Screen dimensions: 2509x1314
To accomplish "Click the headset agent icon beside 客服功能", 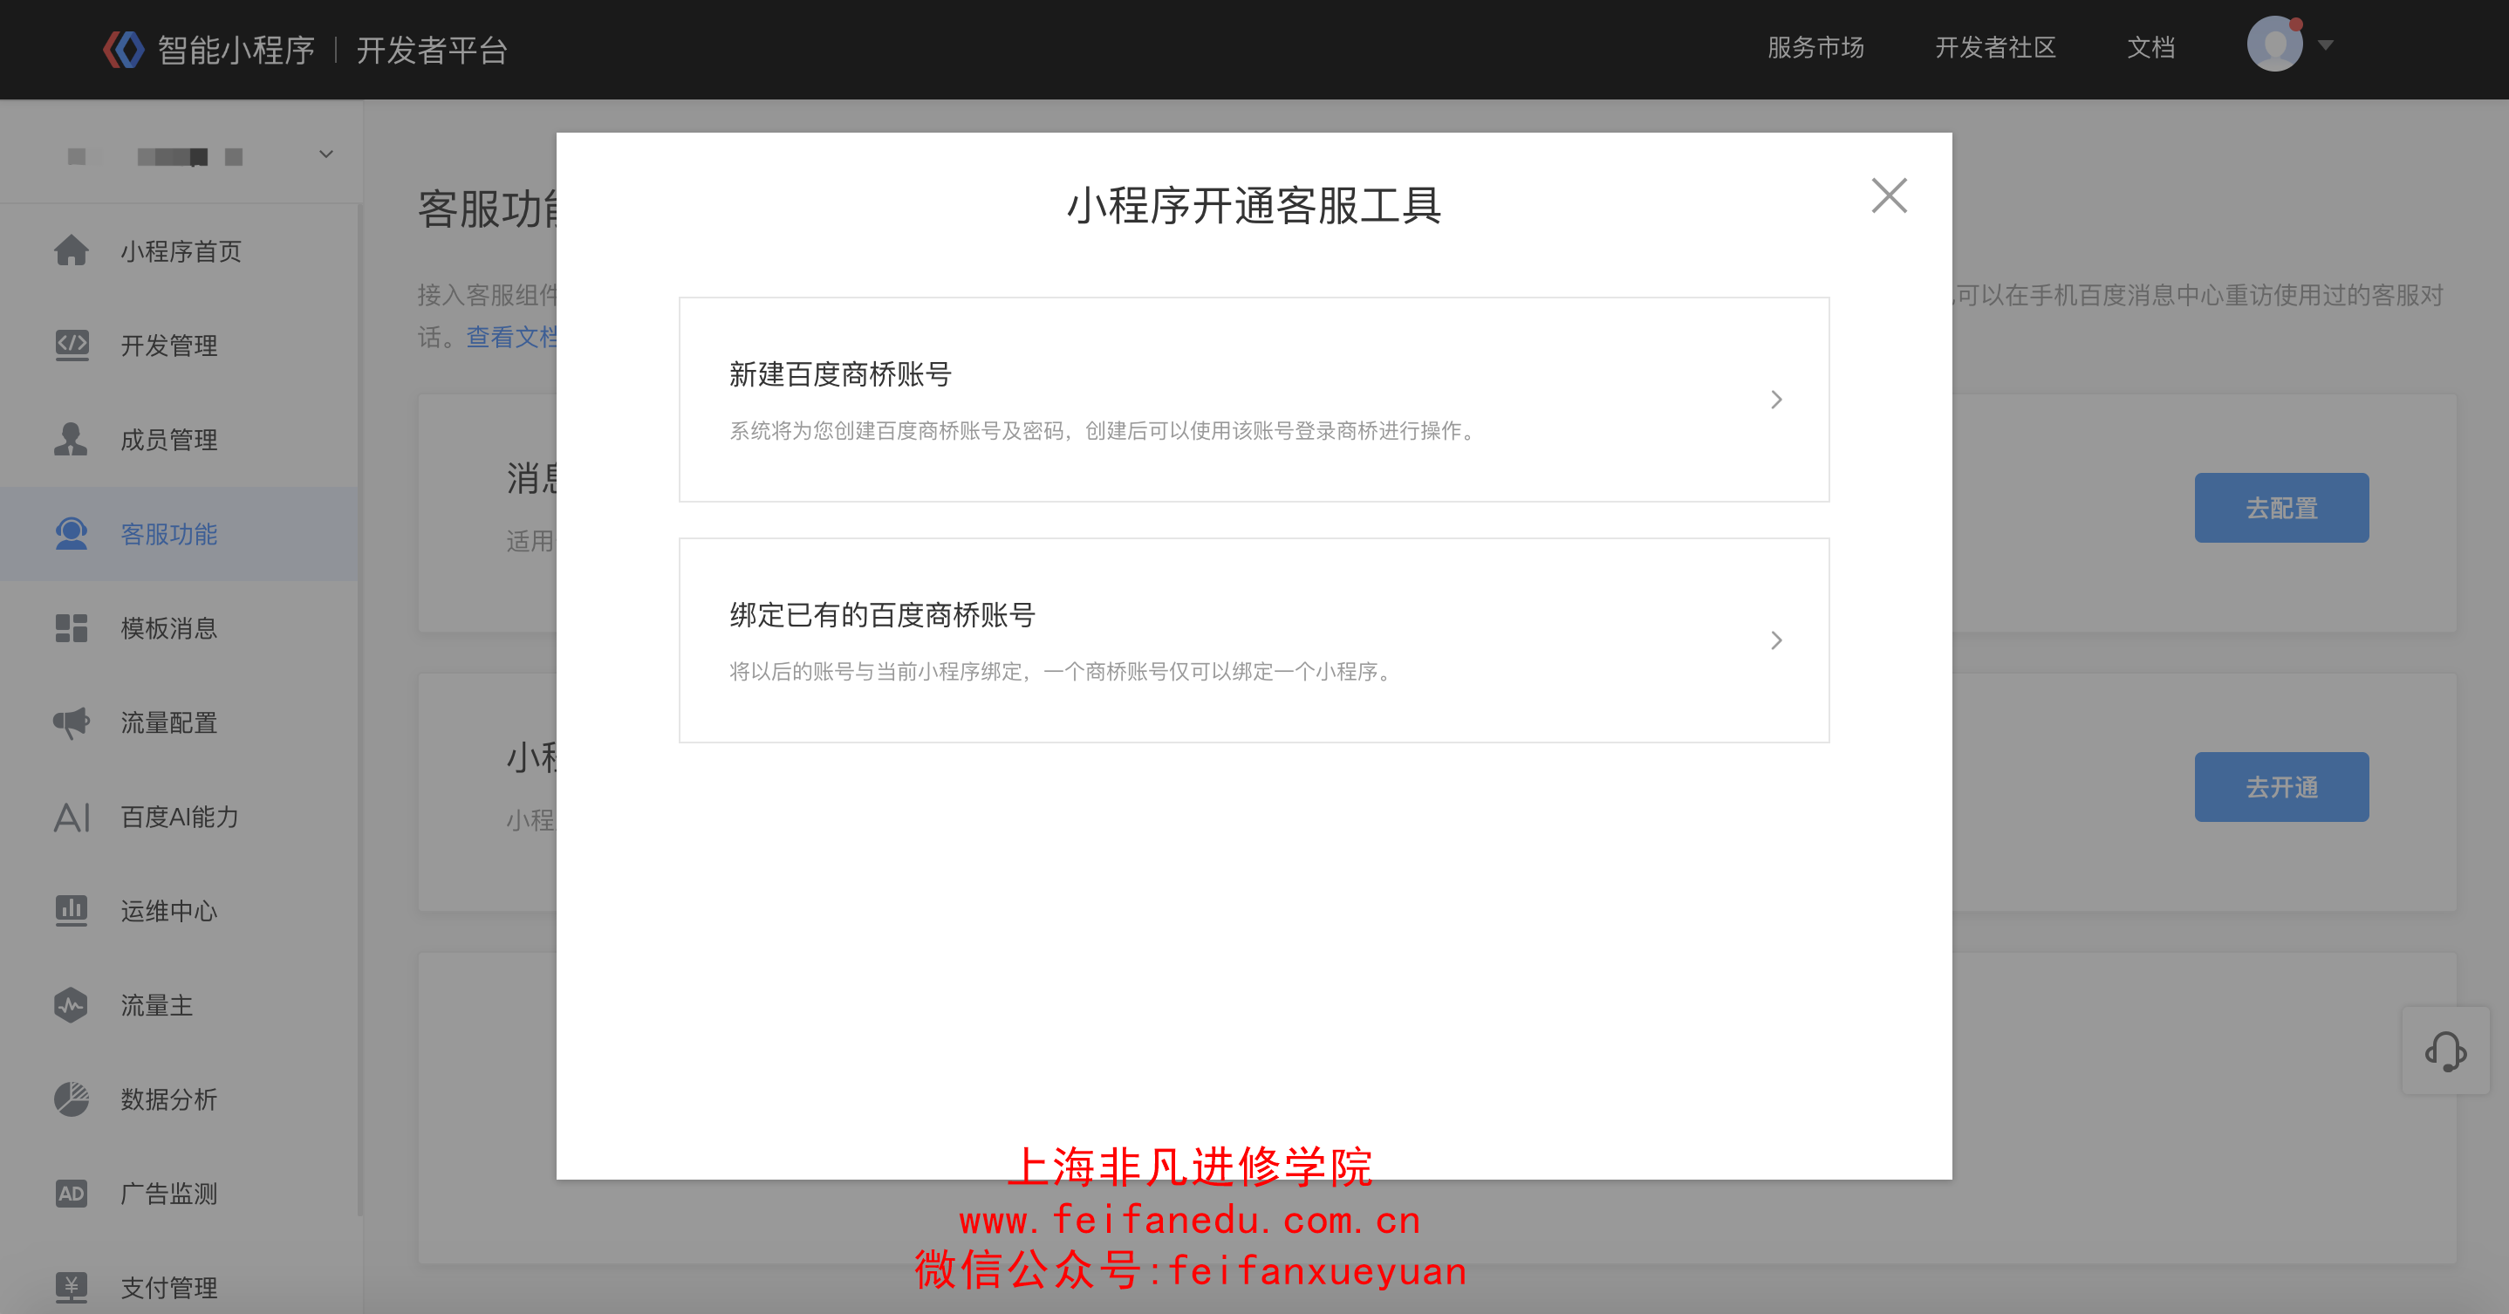I will tap(72, 534).
